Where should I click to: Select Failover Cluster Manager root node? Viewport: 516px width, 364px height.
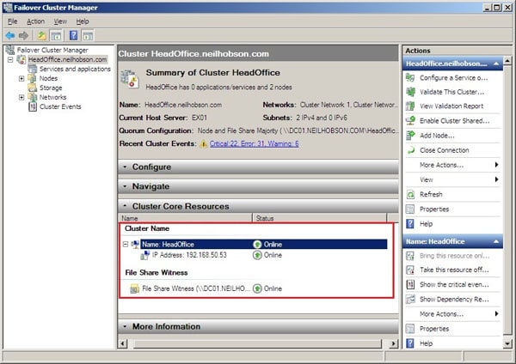click(52, 51)
